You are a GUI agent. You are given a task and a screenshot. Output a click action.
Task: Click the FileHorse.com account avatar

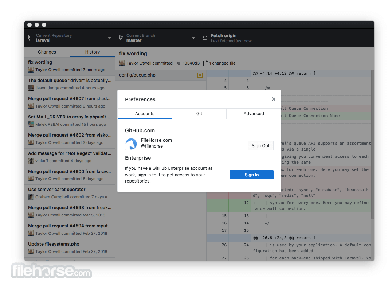pyautogui.click(x=131, y=144)
